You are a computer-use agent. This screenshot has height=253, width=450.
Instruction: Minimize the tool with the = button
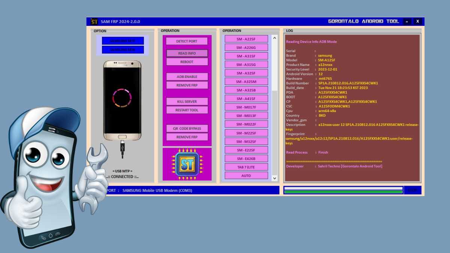point(407,22)
